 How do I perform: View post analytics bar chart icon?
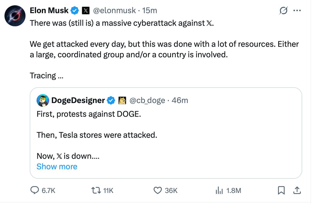point(219,190)
